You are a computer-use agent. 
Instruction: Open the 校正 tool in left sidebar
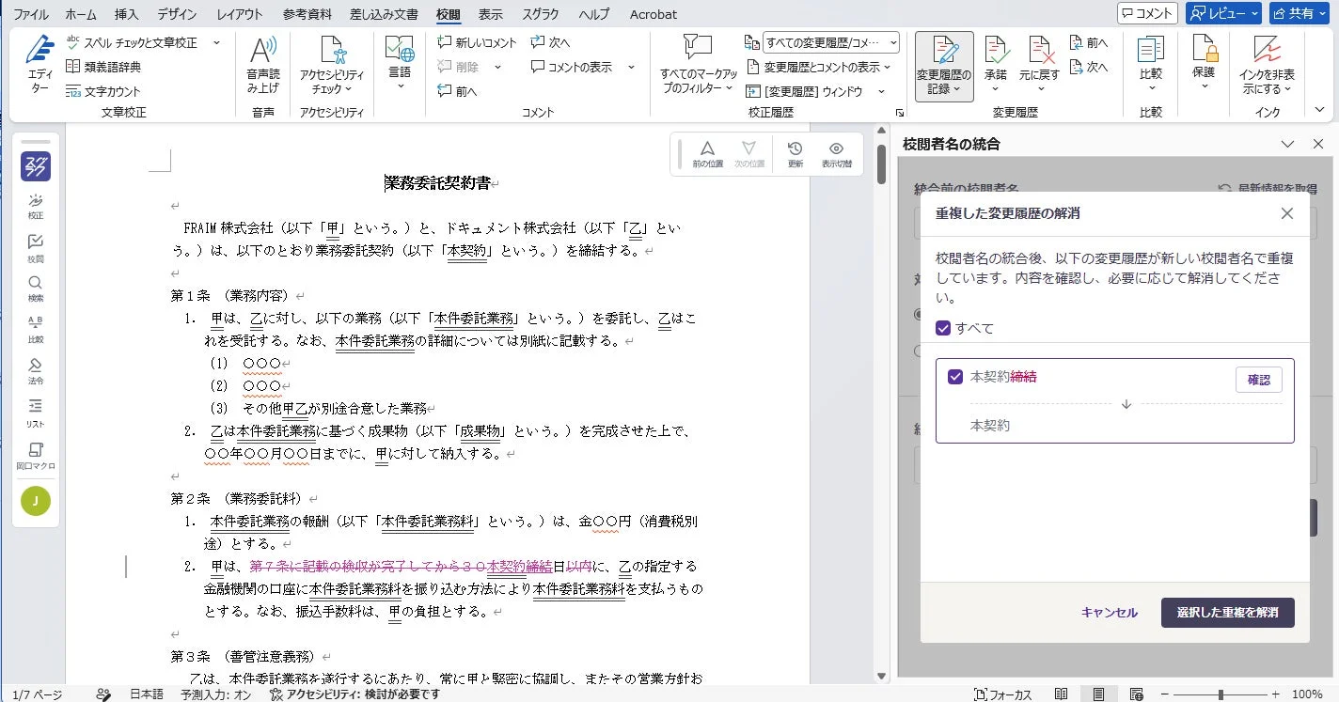pos(36,207)
